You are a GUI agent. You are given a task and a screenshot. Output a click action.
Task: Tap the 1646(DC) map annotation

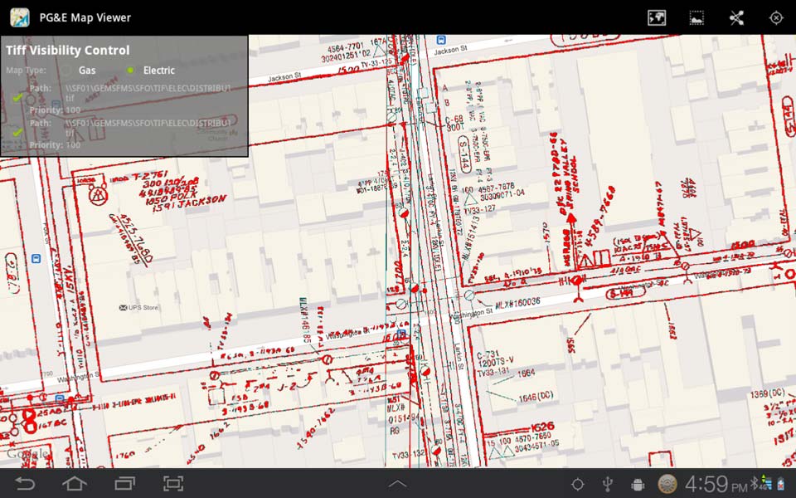tap(536, 397)
